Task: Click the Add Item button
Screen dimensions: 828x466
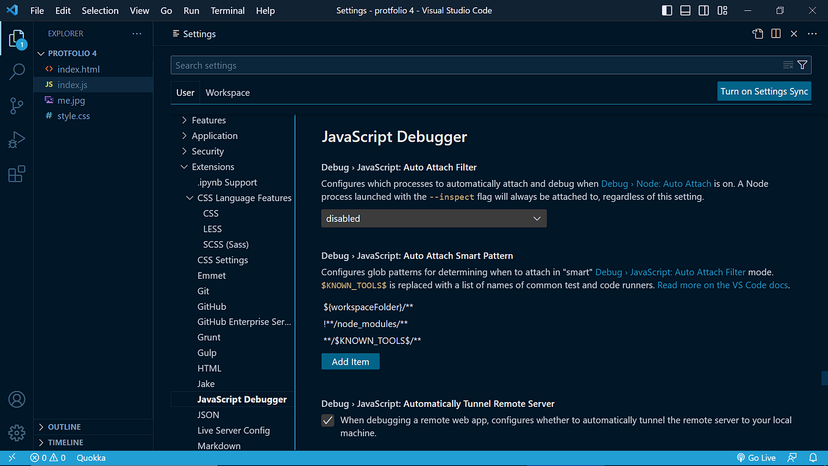Action: (350, 361)
